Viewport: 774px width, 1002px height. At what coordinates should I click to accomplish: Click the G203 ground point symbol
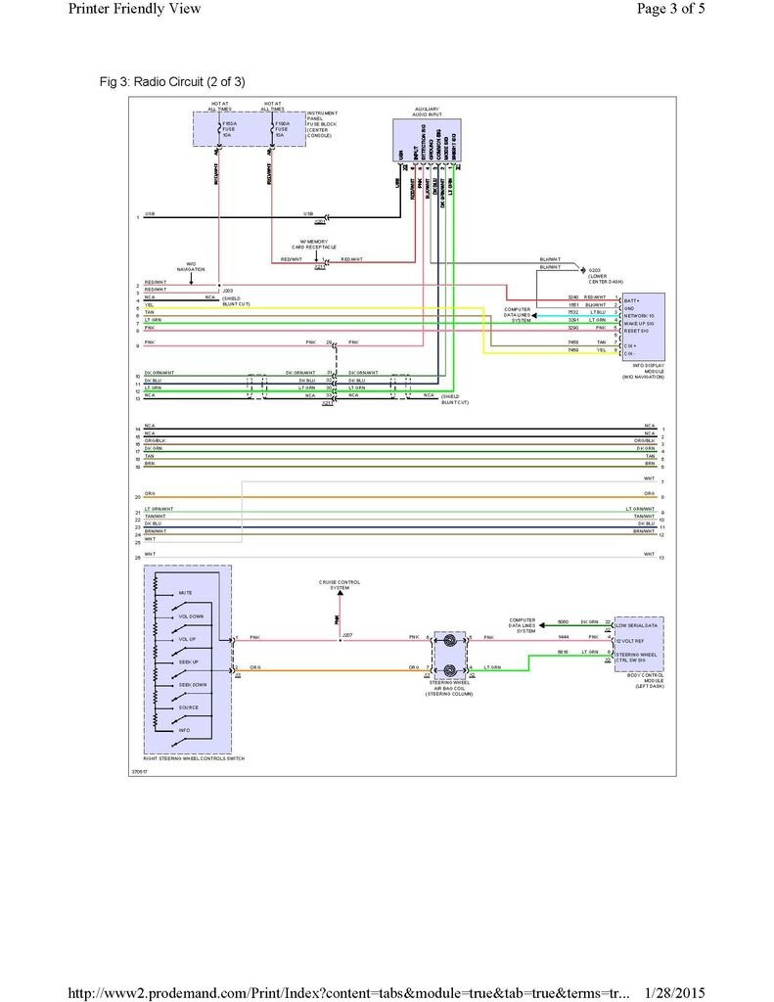tap(583, 270)
